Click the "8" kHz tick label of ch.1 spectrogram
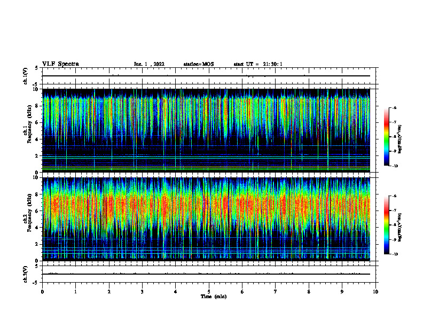Image resolution: width=423 pixels, height=327 pixels. click(37, 106)
